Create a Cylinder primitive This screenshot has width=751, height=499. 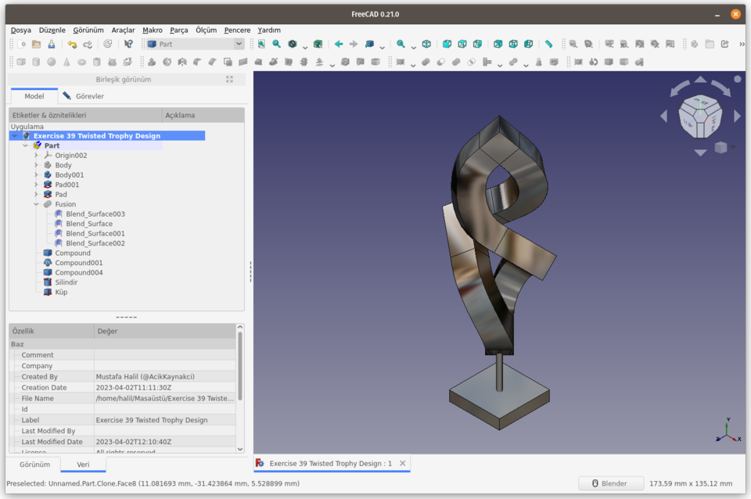click(x=35, y=63)
